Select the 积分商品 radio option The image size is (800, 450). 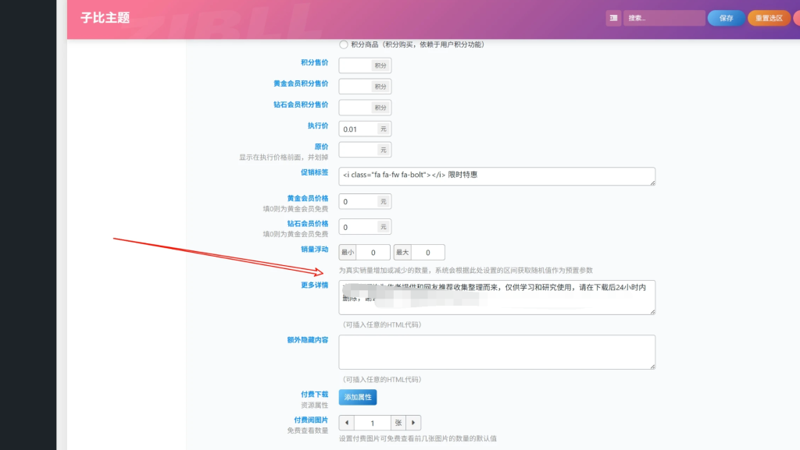point(344,44)
